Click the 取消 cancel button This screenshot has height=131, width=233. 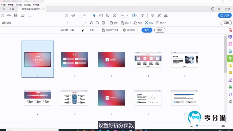[160, 30]
